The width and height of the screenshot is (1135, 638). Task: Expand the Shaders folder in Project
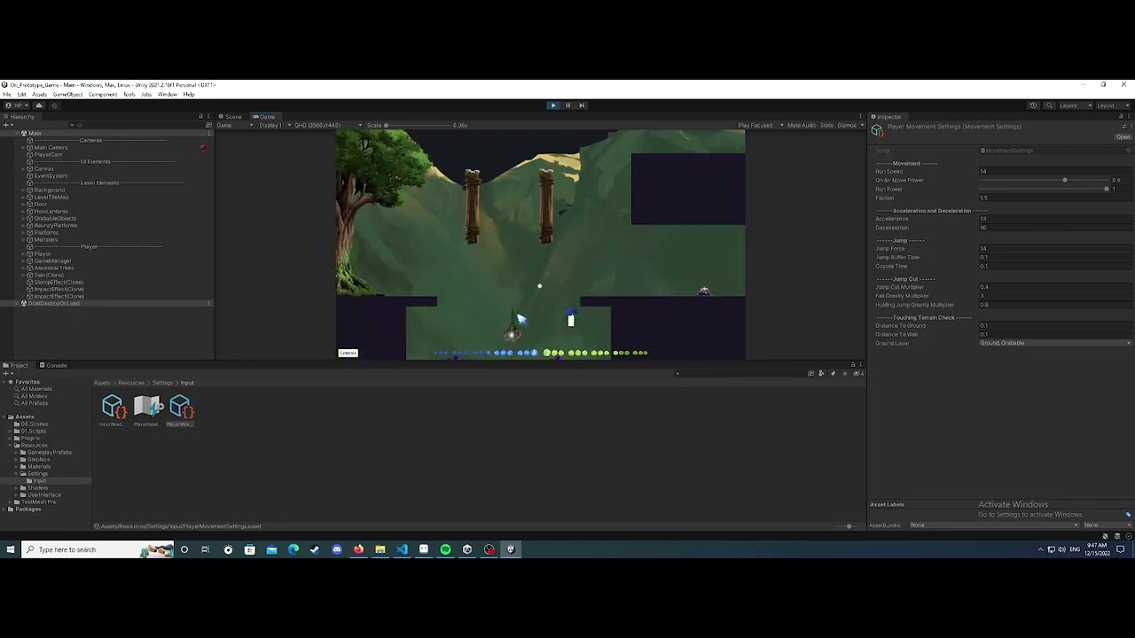pyautogui.click(x=17, y=488)
